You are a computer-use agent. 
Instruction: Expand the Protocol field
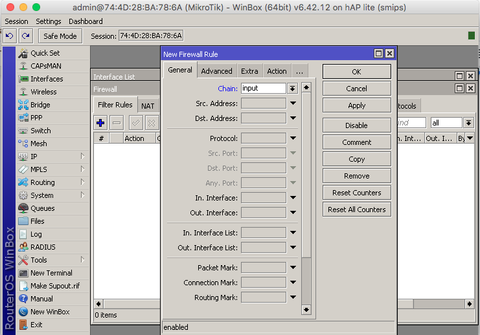click(293, 138)
